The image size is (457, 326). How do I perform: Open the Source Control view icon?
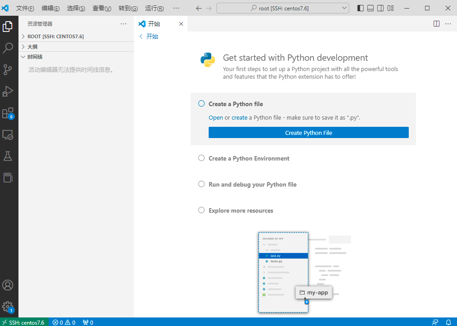pos(8,70)
